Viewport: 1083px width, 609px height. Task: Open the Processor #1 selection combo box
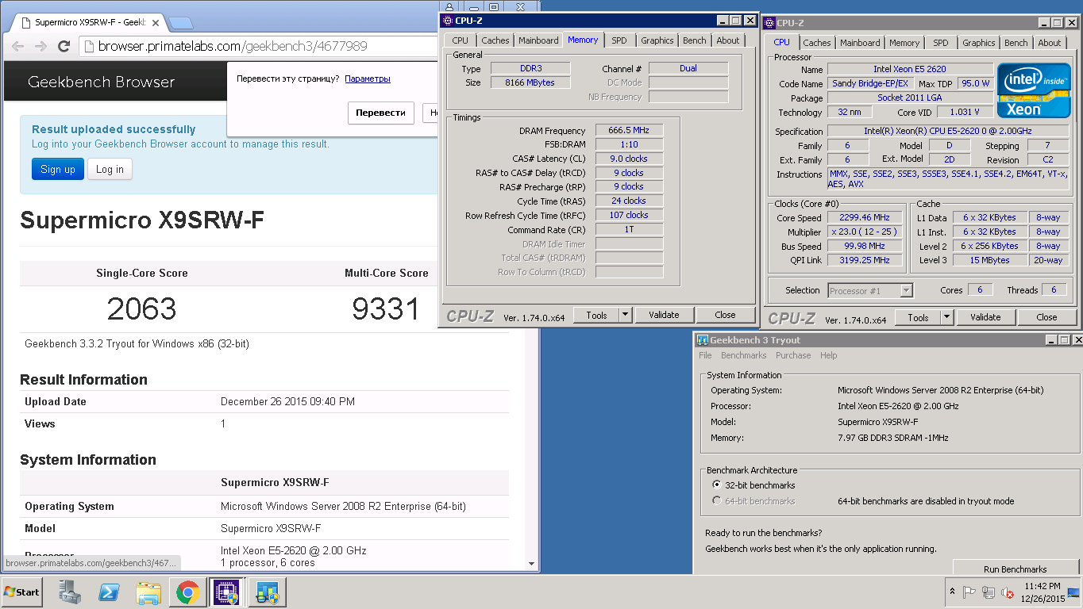click(x=870, y=291)
